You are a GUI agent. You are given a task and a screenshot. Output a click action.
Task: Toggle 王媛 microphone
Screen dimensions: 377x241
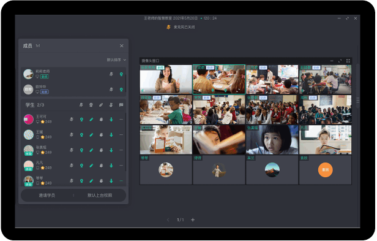click(x=72, y=135)
